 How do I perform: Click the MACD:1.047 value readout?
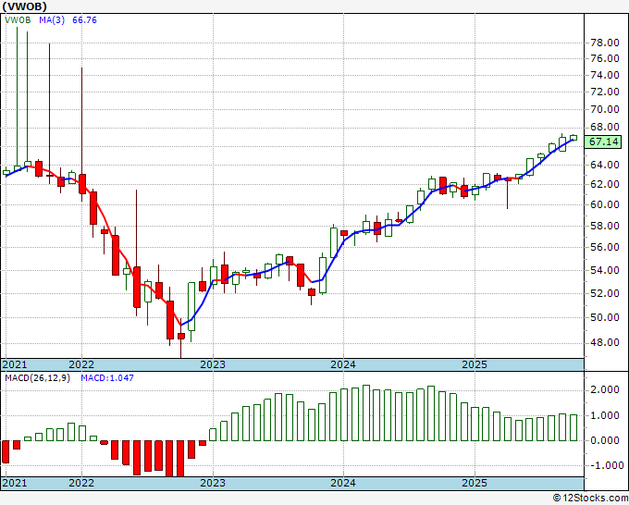pos(107,378)
